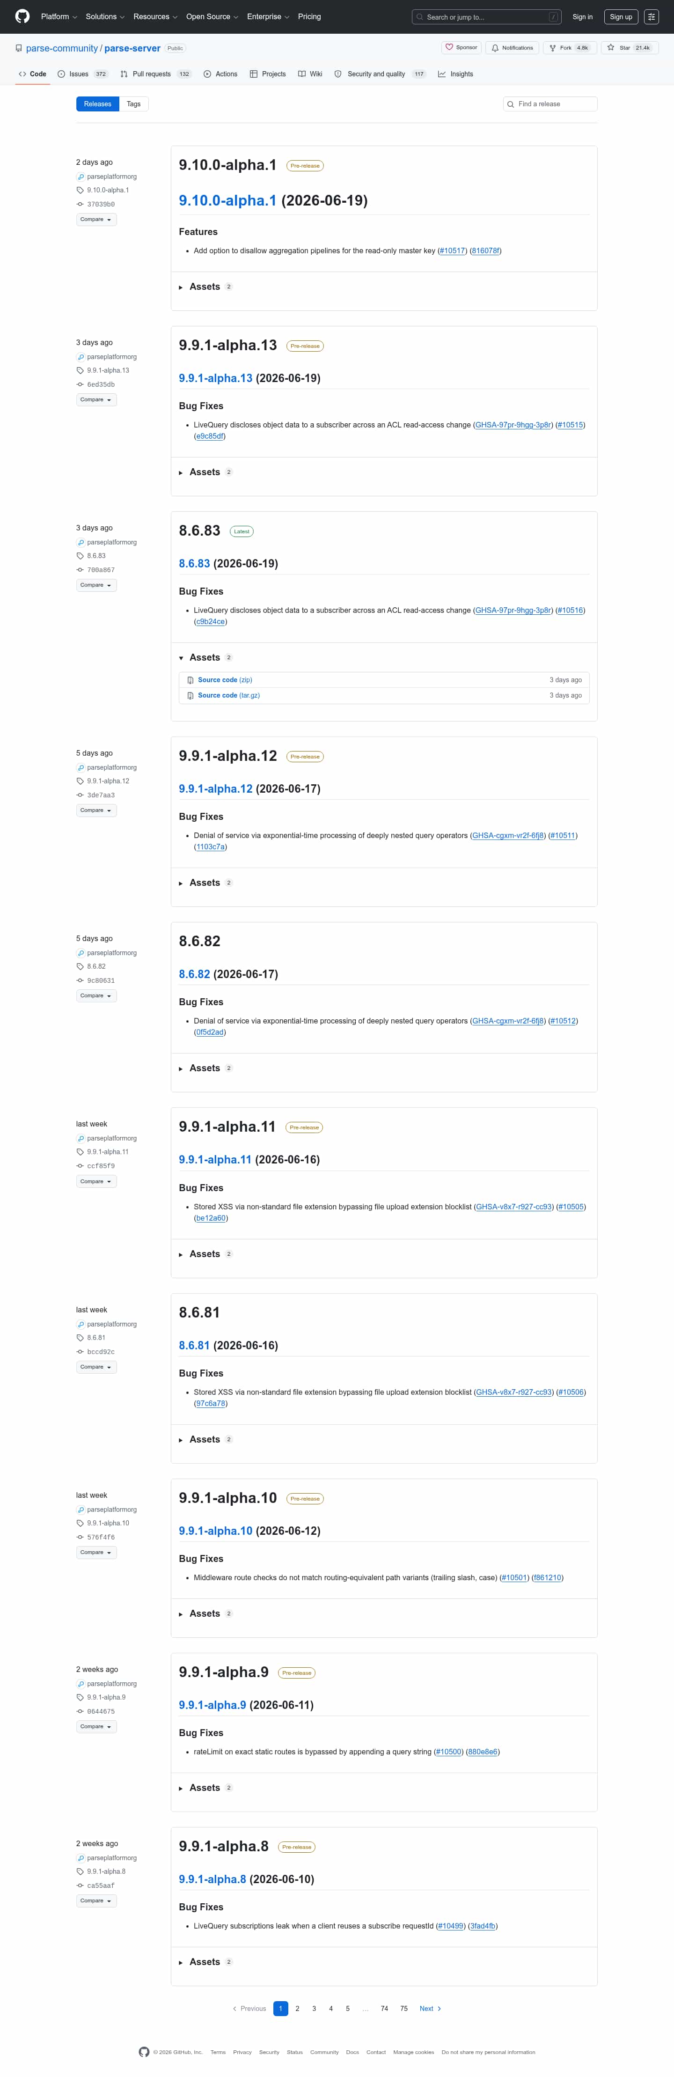This screenshot has width=674, height=2077.
Task: Click the Find a release search field
Action: pos(550,104)
